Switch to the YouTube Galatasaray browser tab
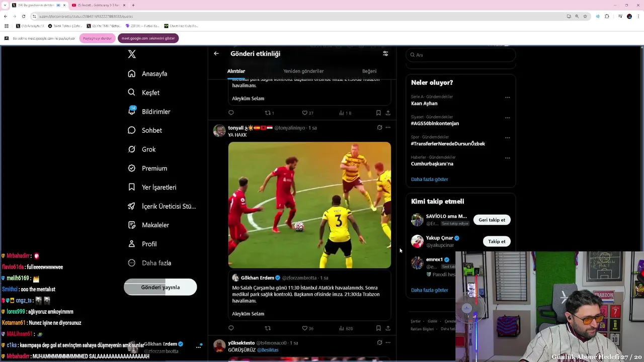The width and height of the screenshot is (644, 362). coord(99,5)
